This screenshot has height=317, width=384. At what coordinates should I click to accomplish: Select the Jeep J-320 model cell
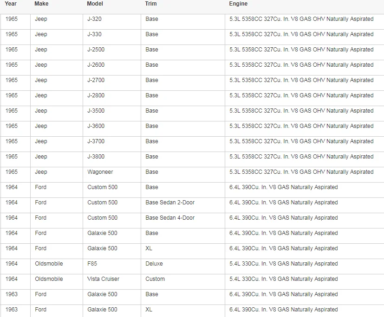pos(94,19)
